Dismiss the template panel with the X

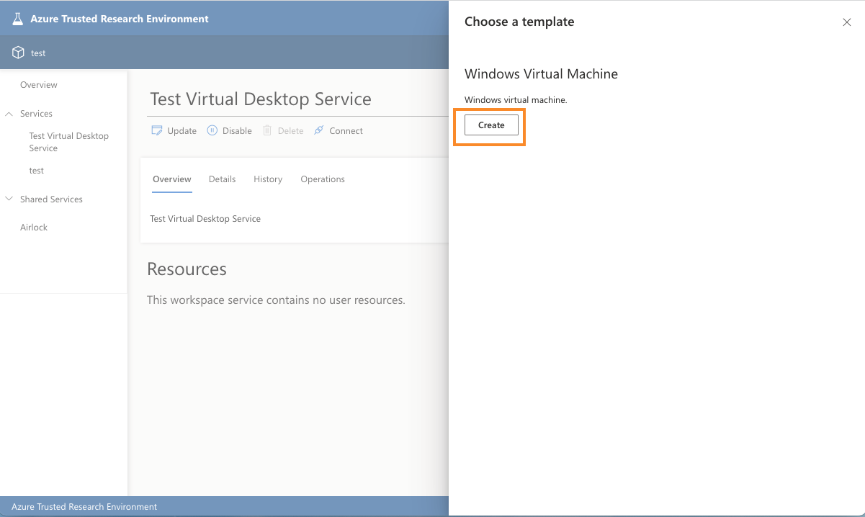coord(846,22)
